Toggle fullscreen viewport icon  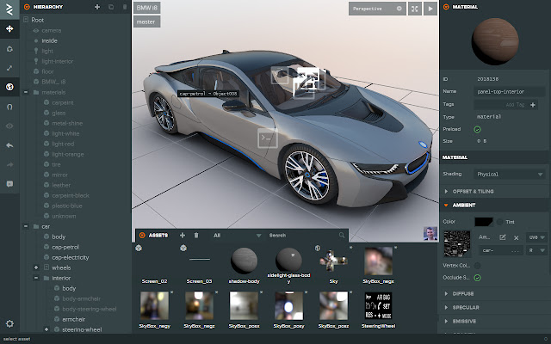415,9
